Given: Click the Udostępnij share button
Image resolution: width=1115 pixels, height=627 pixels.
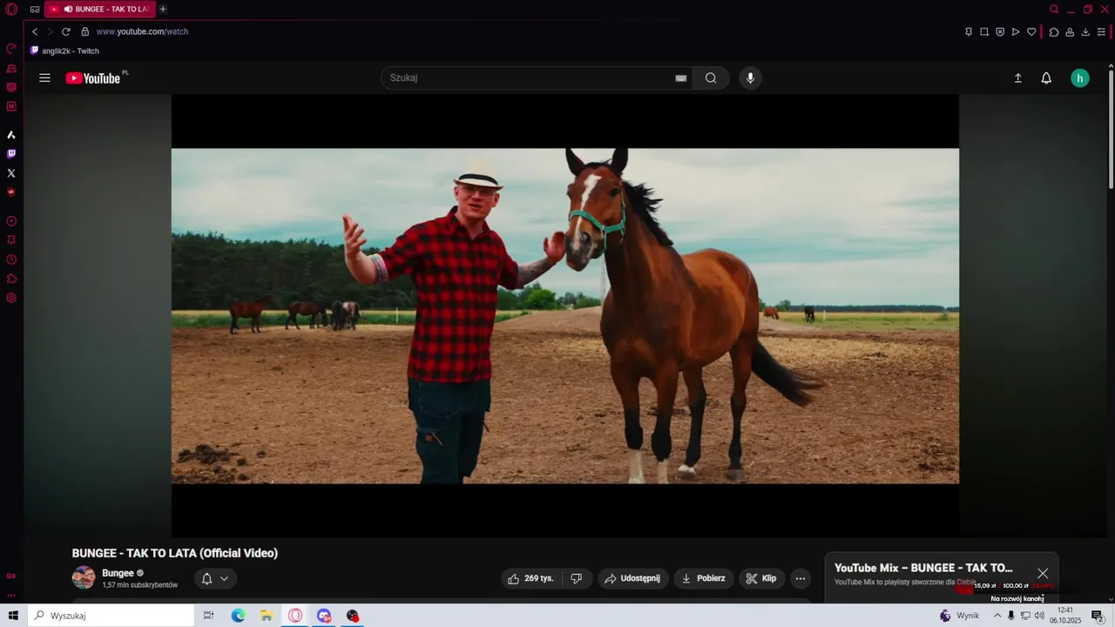Looking at the screenshot, I should tap(632, 578).
